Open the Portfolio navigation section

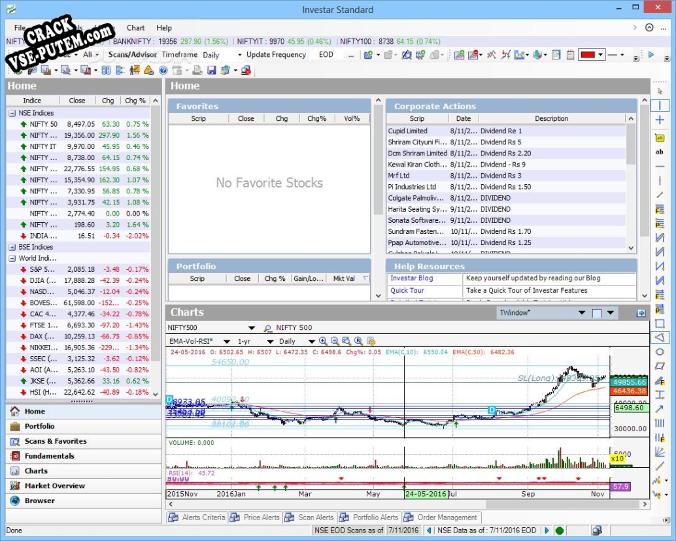pyautogui.click(x=84, y=427)
